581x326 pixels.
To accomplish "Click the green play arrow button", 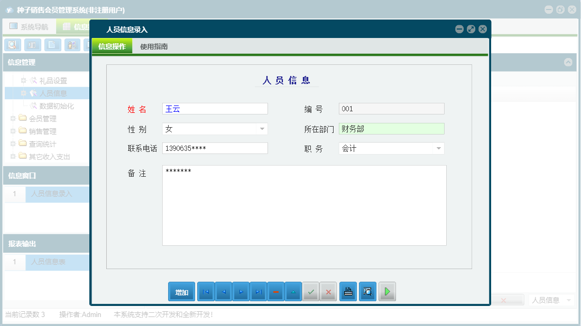I will coord(387,292).
